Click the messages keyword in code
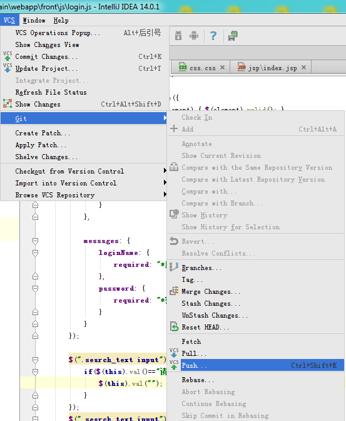This screenshot has width=346, height=421. click(101, 241)
